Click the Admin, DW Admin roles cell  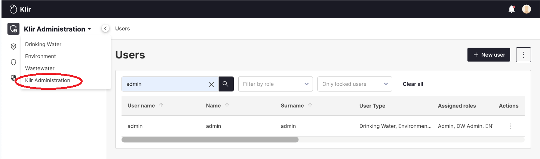click(x=465, y=126)
